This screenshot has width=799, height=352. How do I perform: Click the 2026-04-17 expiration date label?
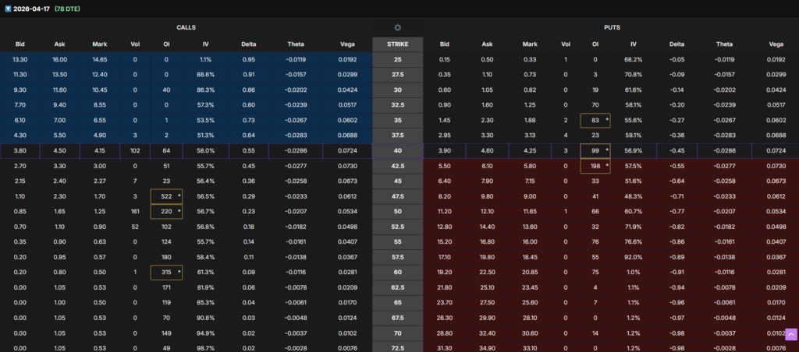[28, 8]
